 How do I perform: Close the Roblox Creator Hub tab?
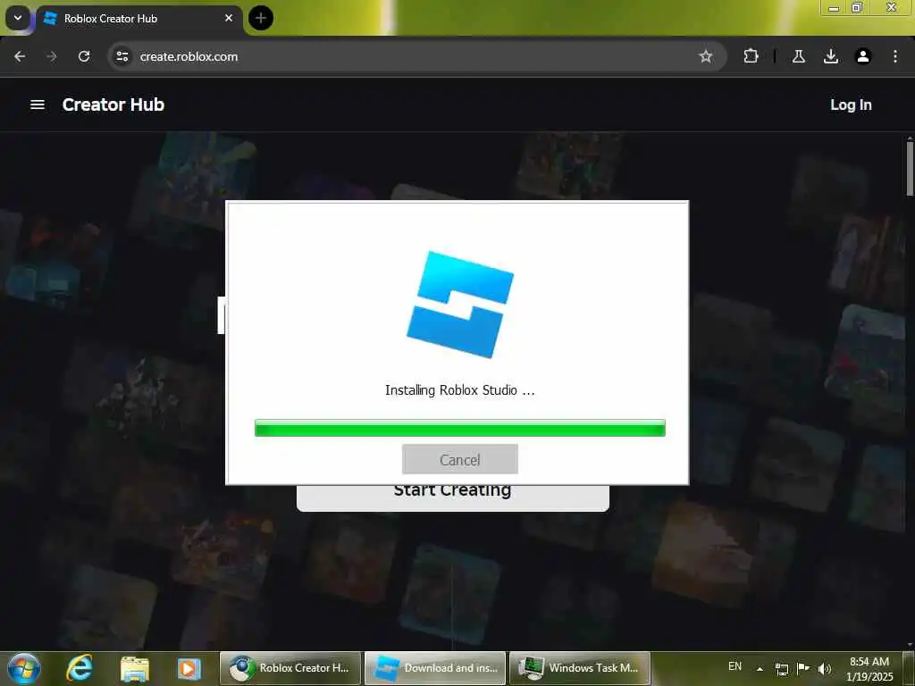229,18
